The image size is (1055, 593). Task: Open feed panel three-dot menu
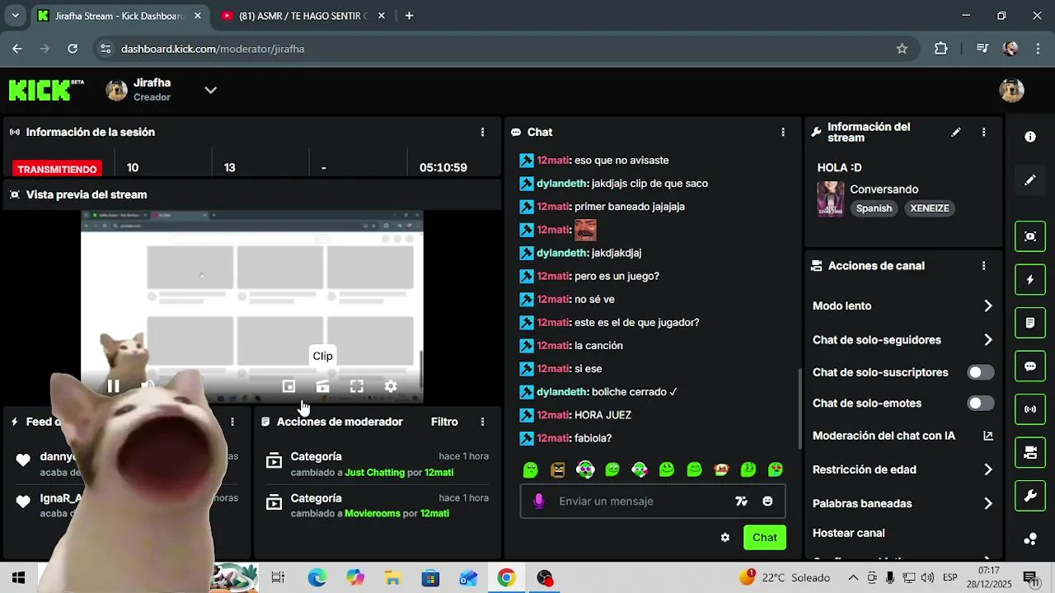point(232,422)
